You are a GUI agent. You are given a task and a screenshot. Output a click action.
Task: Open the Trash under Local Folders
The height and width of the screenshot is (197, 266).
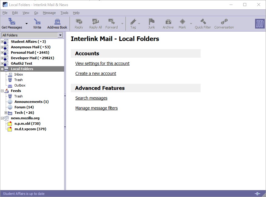coord(18,80)
